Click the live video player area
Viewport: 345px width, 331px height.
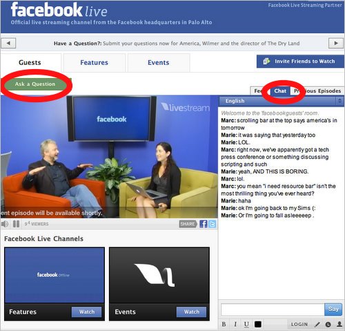tap(109, 157)
